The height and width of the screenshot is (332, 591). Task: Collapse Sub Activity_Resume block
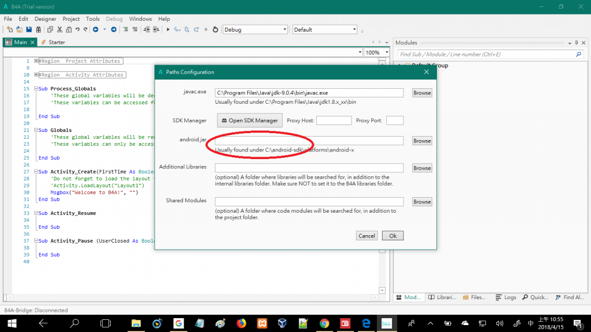(36, 213)
